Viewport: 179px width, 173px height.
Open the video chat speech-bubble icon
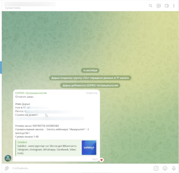coord(159,6)
